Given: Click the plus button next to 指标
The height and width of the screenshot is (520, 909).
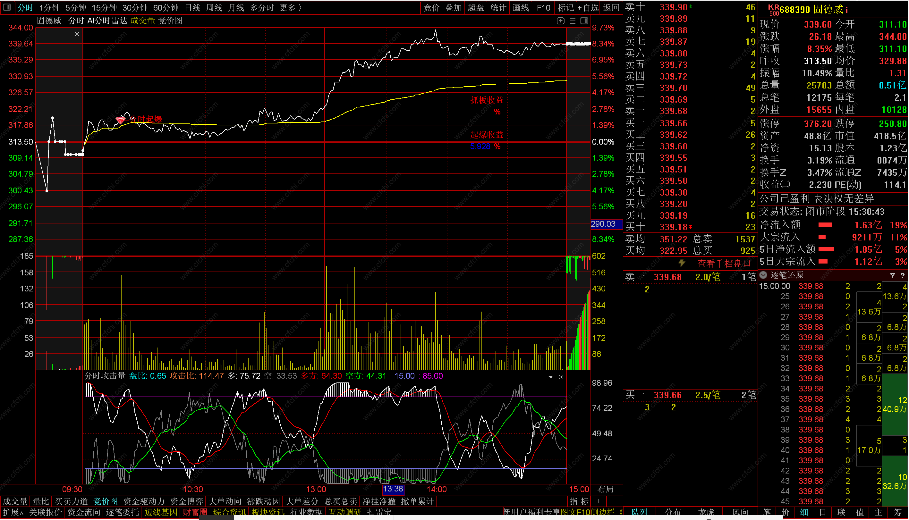Looking at the screenshot, I should (x=599, y=501).
